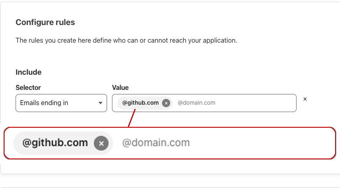
Task: Click the small @github.com chip label
Action: tap(140, 103)
